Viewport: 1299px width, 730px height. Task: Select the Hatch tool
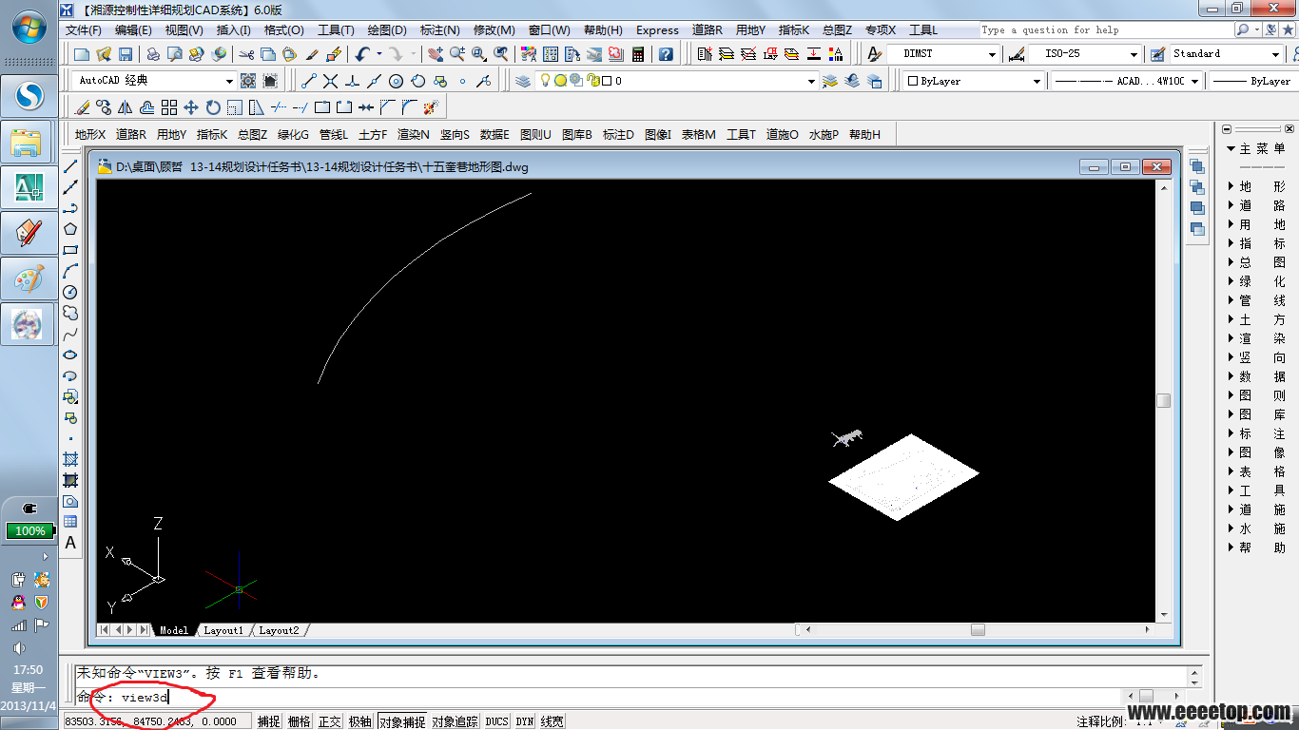click(x=70, y=459)
